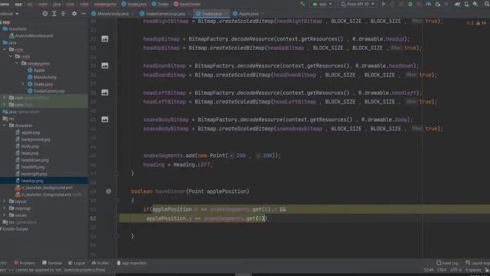
Task: Run the app with green play button
Action: [x=384, y=4]
